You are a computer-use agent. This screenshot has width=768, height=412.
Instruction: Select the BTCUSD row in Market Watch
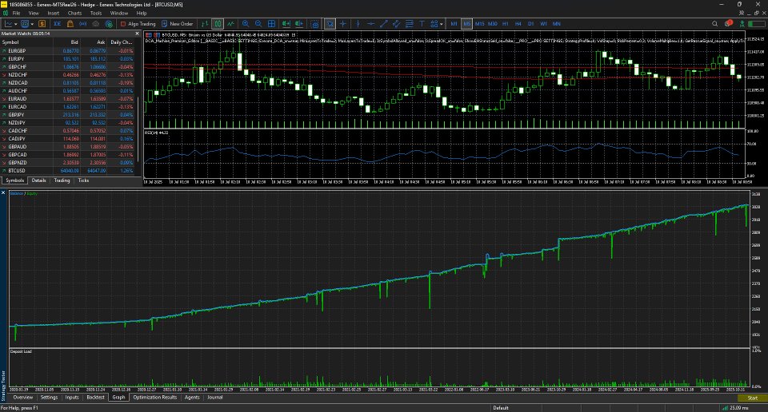coord(67,171)
